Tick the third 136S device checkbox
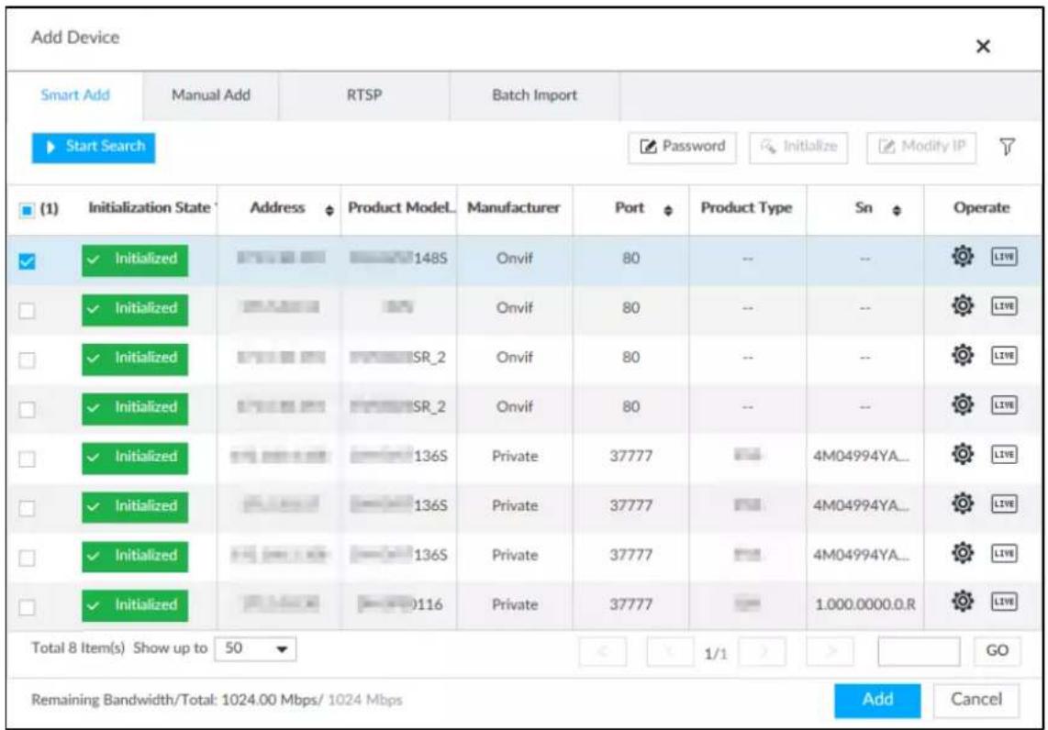This screenshot has width=1048, height=730. tap(27, 558)
